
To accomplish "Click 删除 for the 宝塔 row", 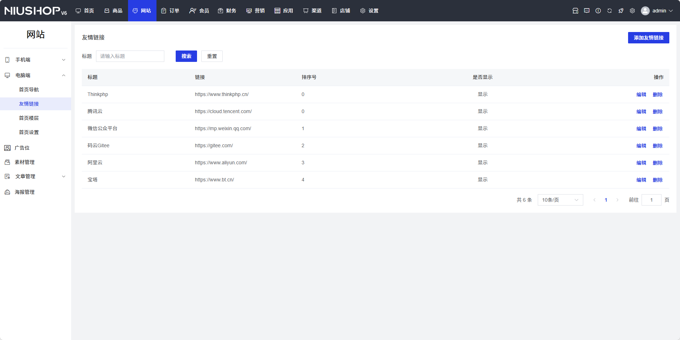I will point(658,180).
